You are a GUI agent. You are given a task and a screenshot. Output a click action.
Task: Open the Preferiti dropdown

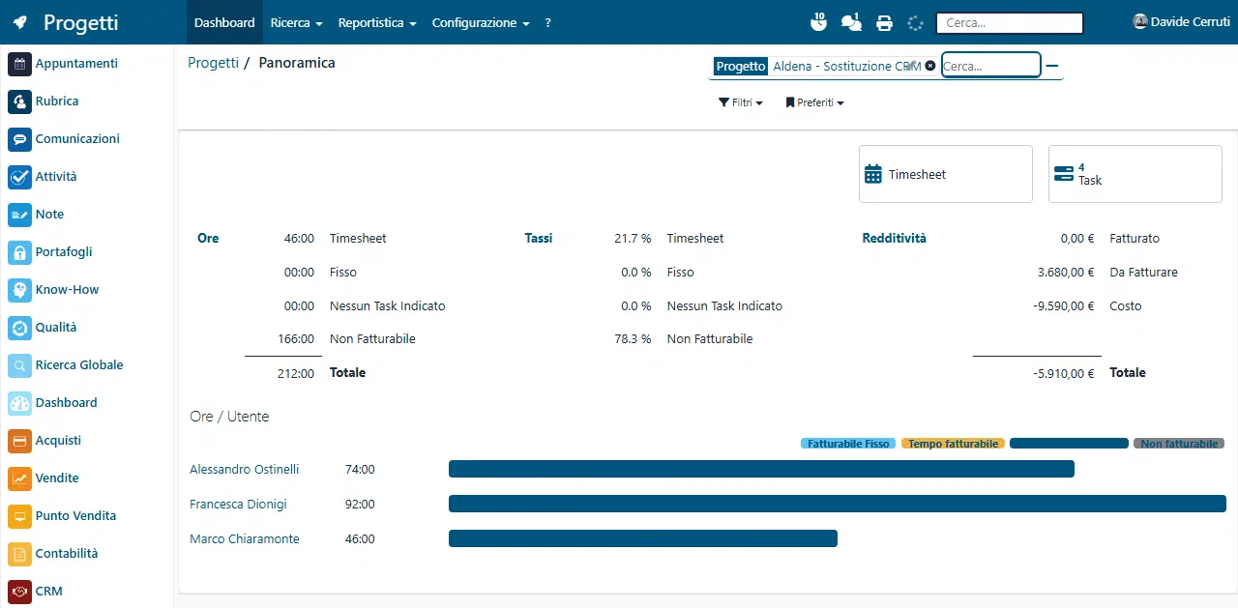(x=814, y=102)
